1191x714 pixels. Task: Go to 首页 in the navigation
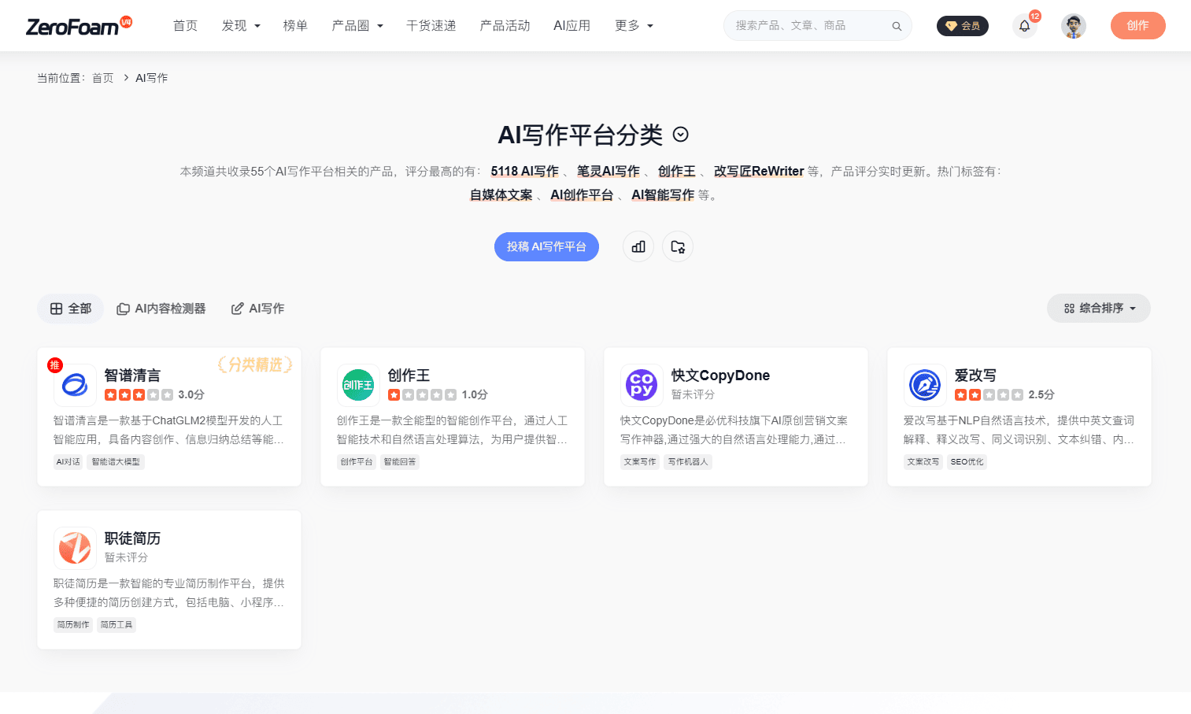tap(186, 26)
